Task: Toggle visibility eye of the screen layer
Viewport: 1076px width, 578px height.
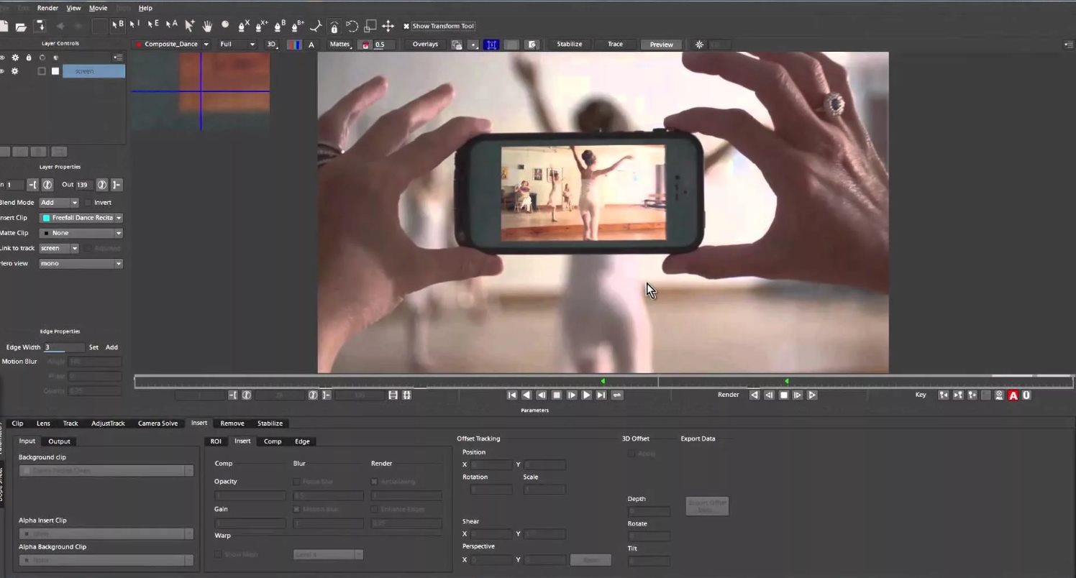Action: (x=2, y=71)
